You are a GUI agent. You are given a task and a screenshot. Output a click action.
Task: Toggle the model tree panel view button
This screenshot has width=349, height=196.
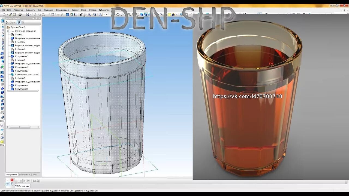(19, 22)
